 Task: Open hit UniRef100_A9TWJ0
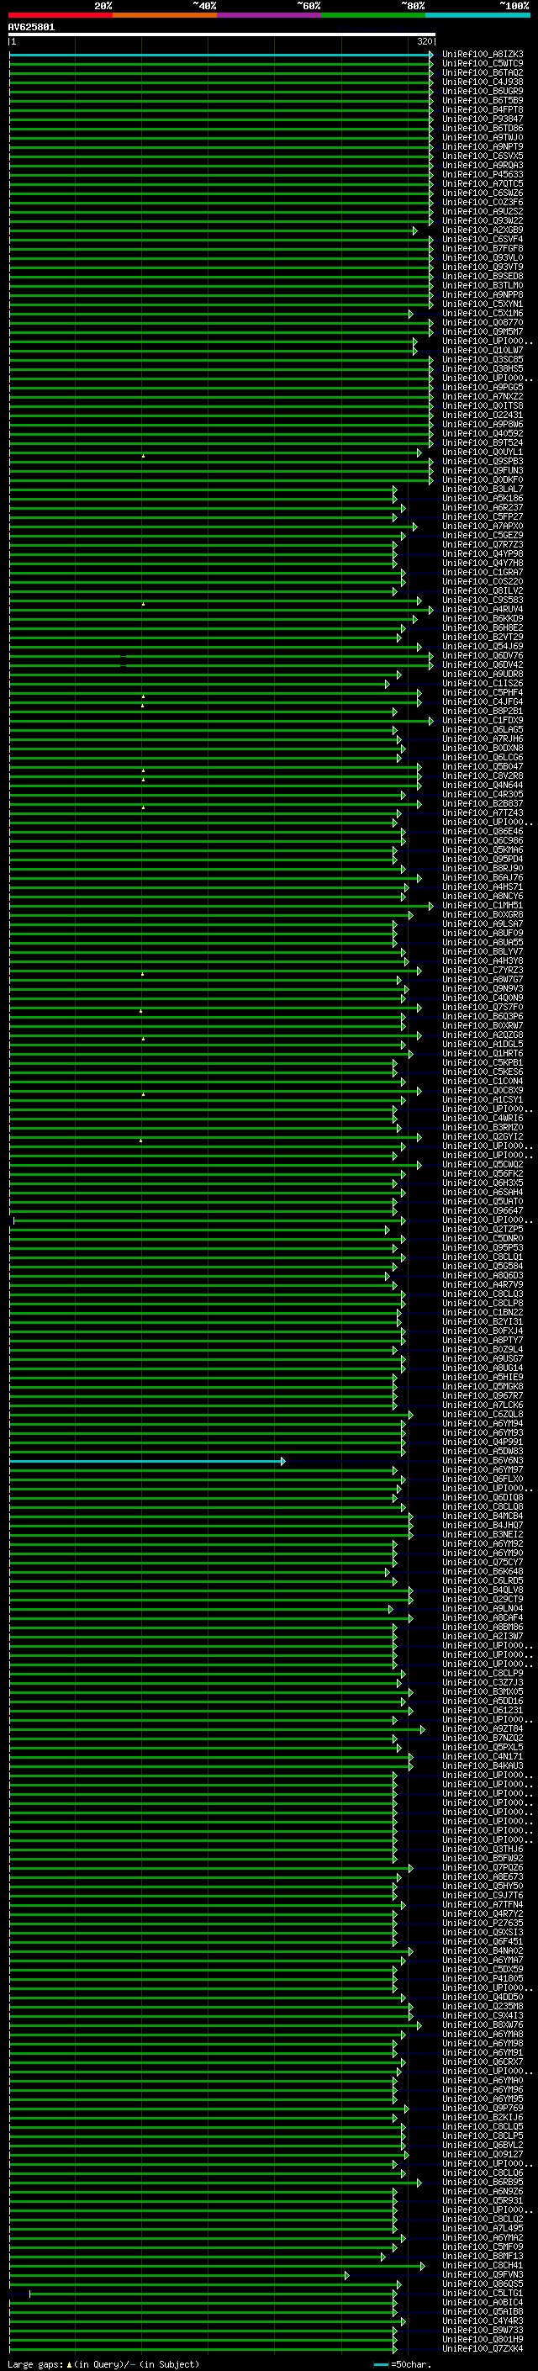(483, 137)
